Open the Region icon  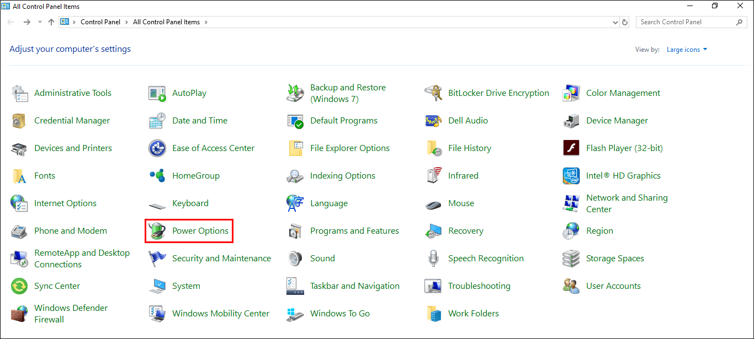pyautogui.click(x=571, y=231)
